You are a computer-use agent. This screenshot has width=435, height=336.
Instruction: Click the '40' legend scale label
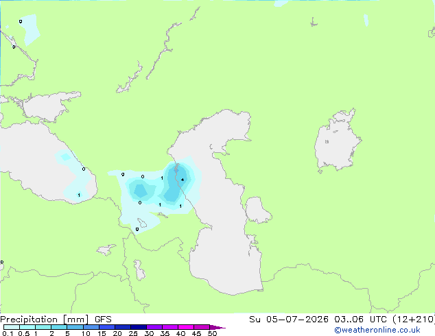tap(180, 333)
